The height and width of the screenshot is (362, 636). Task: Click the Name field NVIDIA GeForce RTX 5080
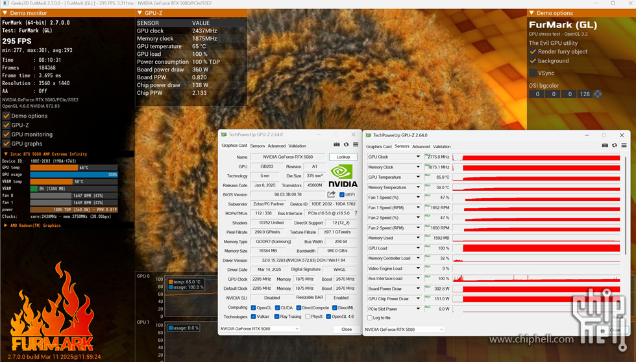coord(288,157)
